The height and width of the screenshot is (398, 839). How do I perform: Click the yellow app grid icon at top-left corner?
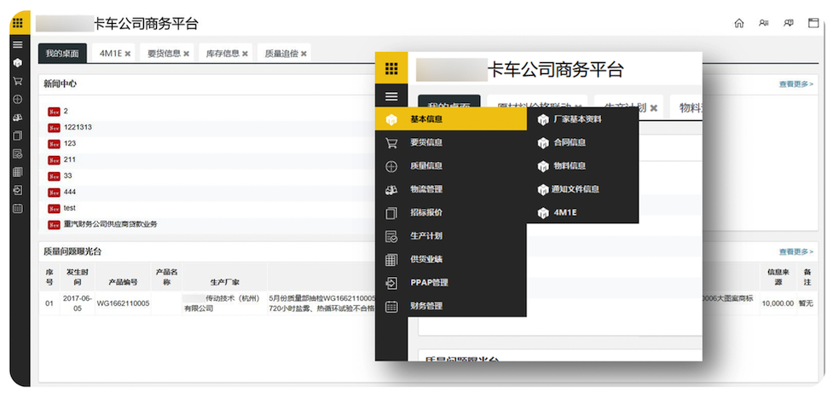17,23
